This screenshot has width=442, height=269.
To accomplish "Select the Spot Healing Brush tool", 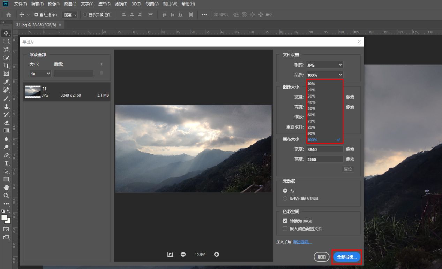I will 6,90.
